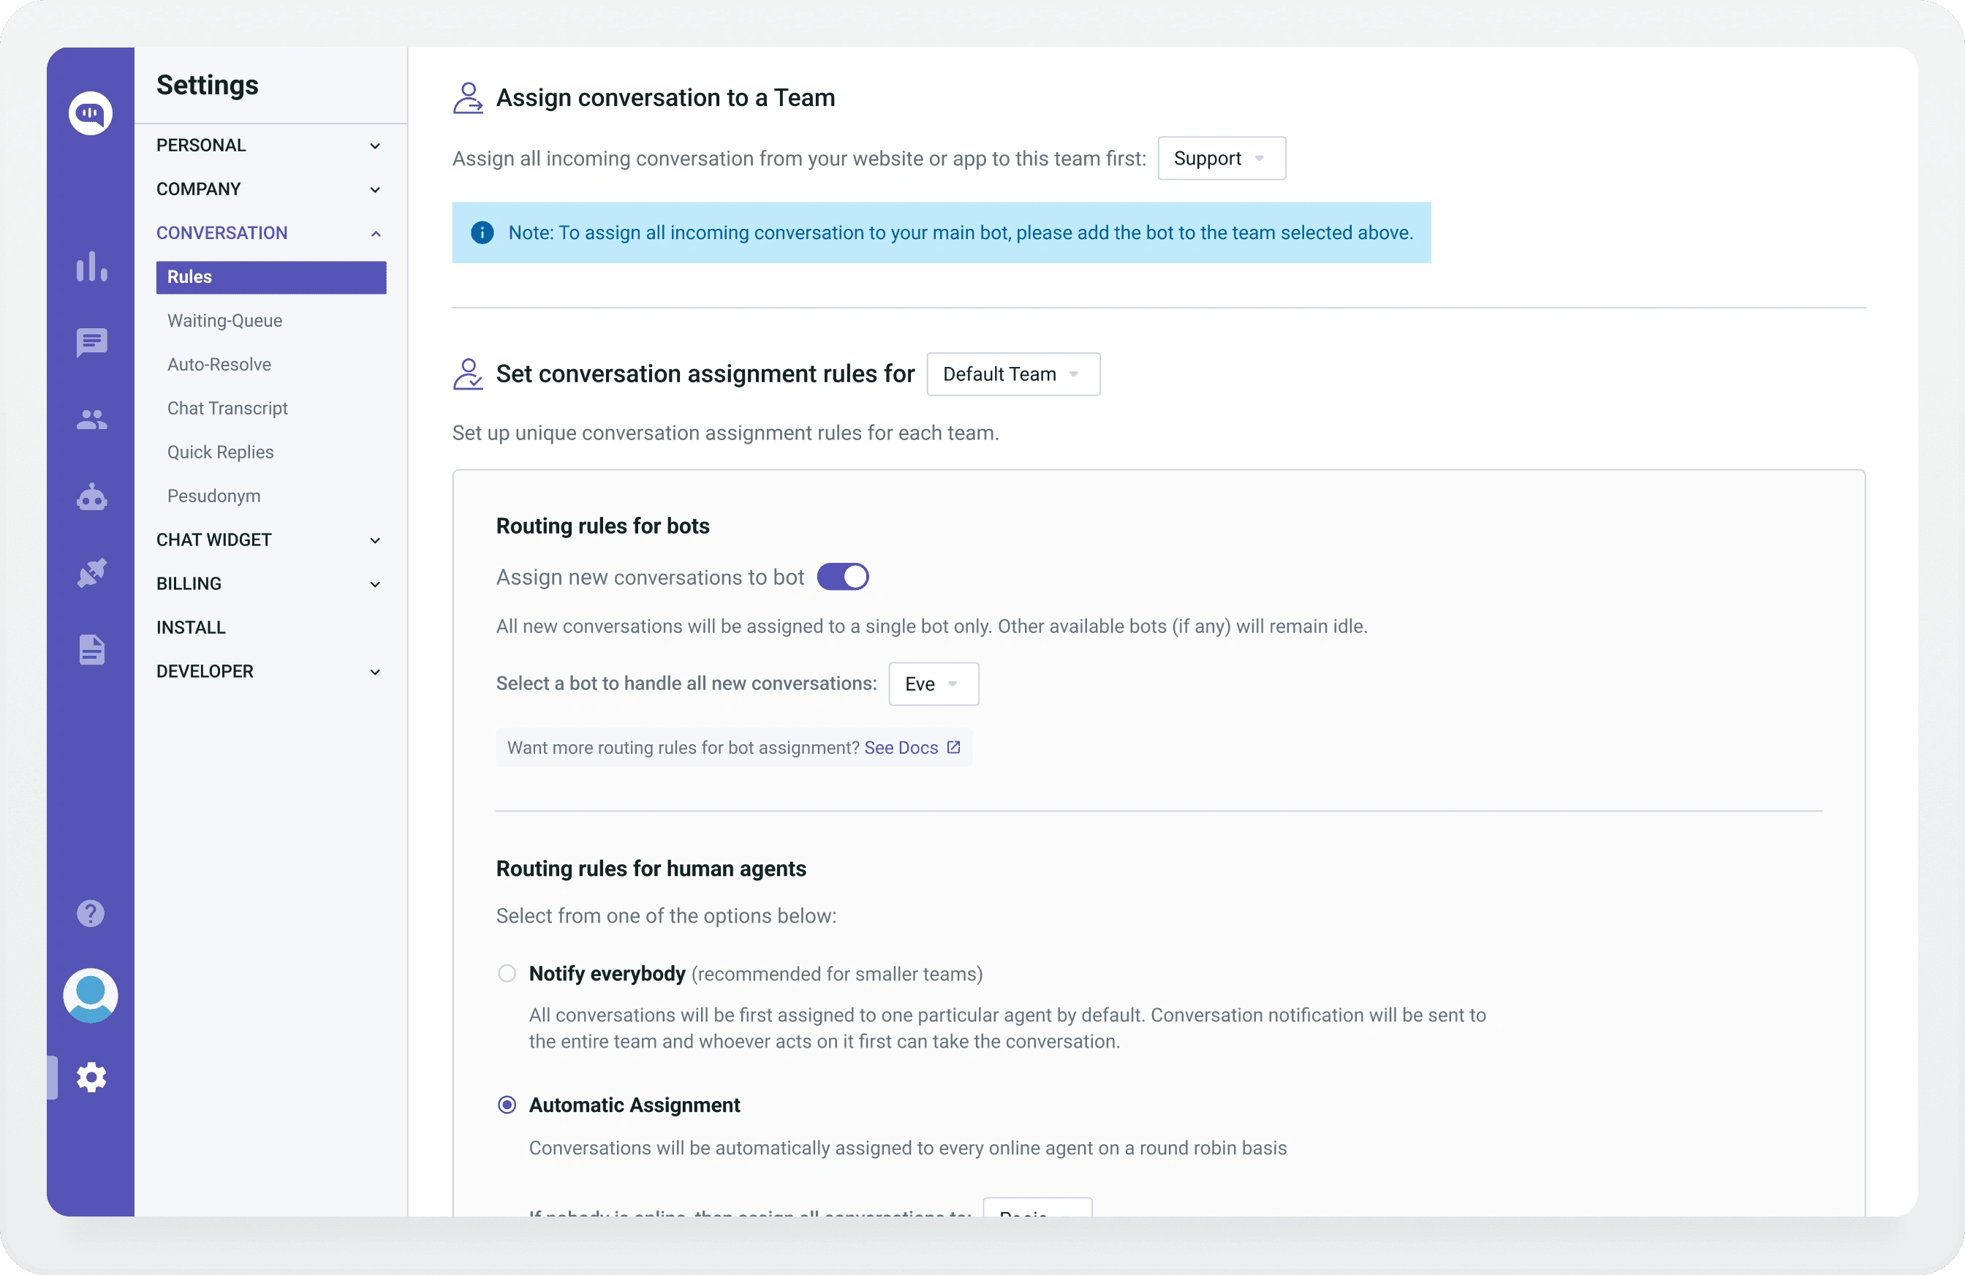1965x1275 pixels.
Task: Open the Eve bot selection dropdown
Action: [933, 684]
